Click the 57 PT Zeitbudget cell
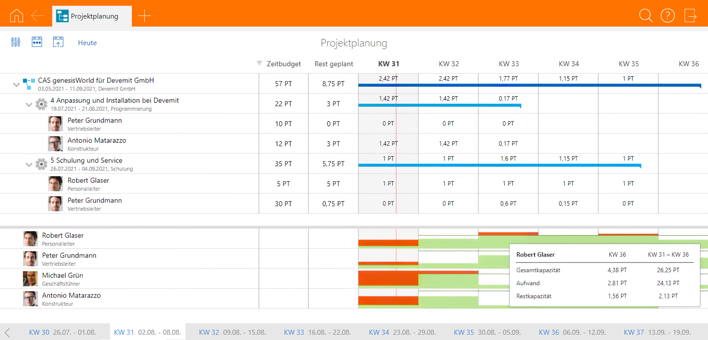Image resolution: width=708 pixels, height=340 pixels. (284, 84)
